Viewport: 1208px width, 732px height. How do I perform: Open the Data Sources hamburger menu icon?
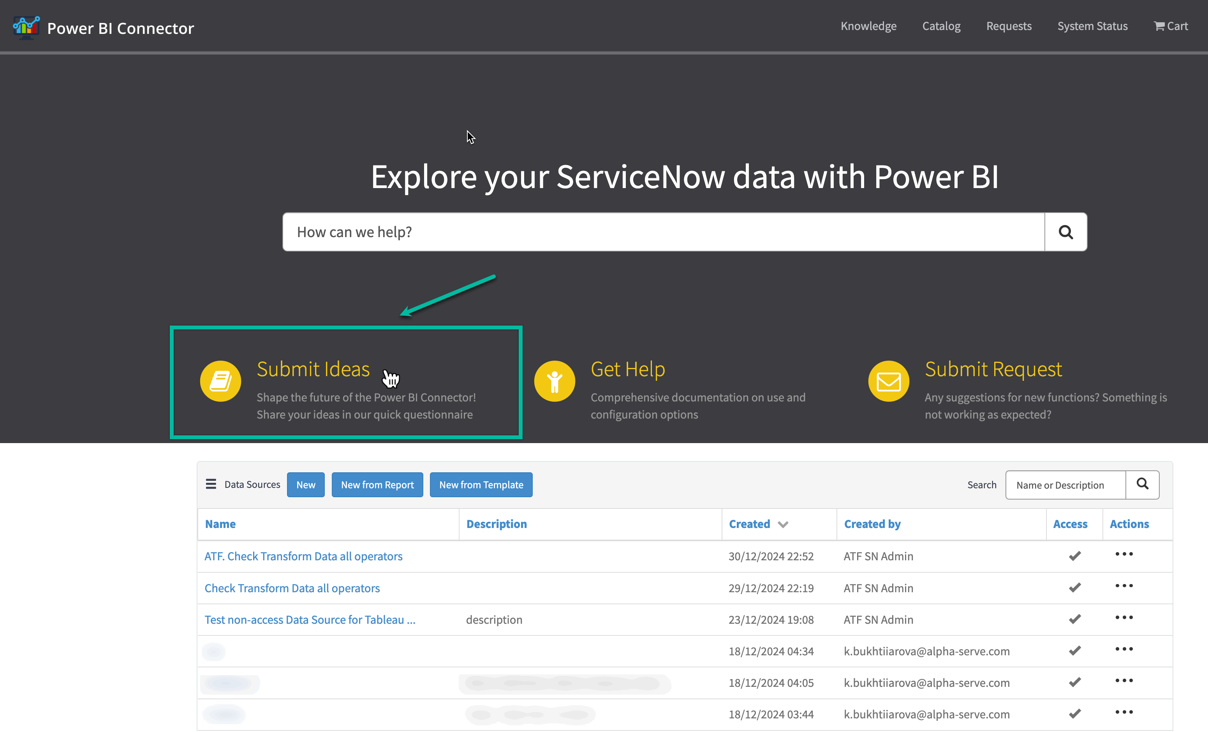point(211,484)
